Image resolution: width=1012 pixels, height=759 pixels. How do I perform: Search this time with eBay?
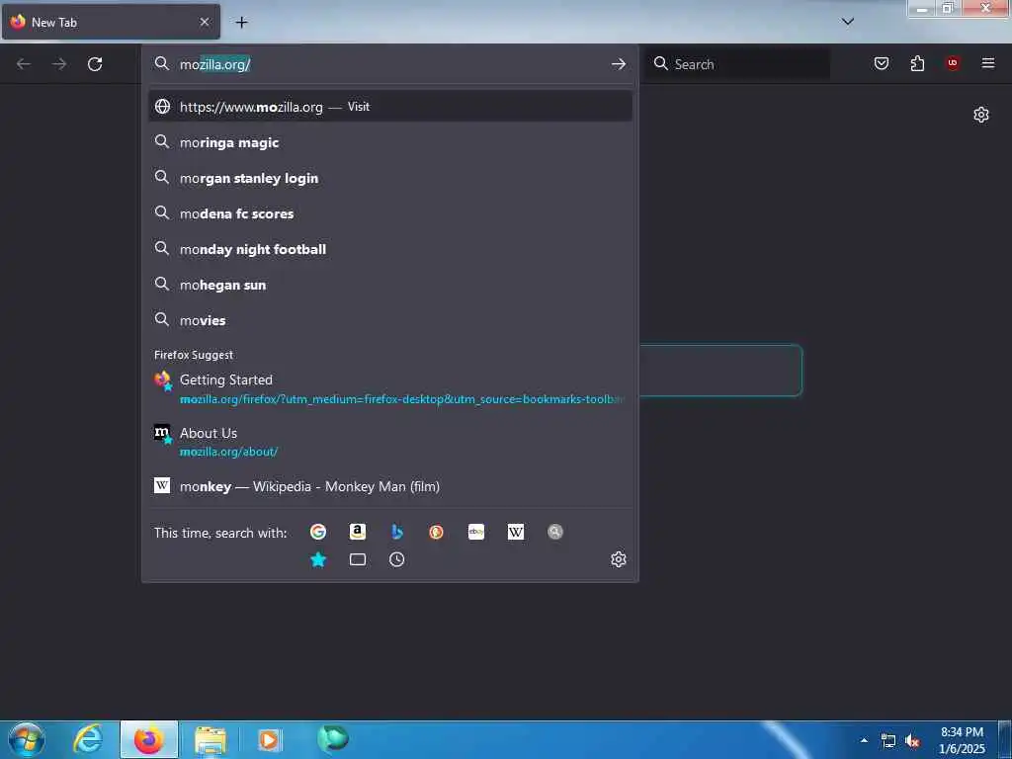coord(476,532)
